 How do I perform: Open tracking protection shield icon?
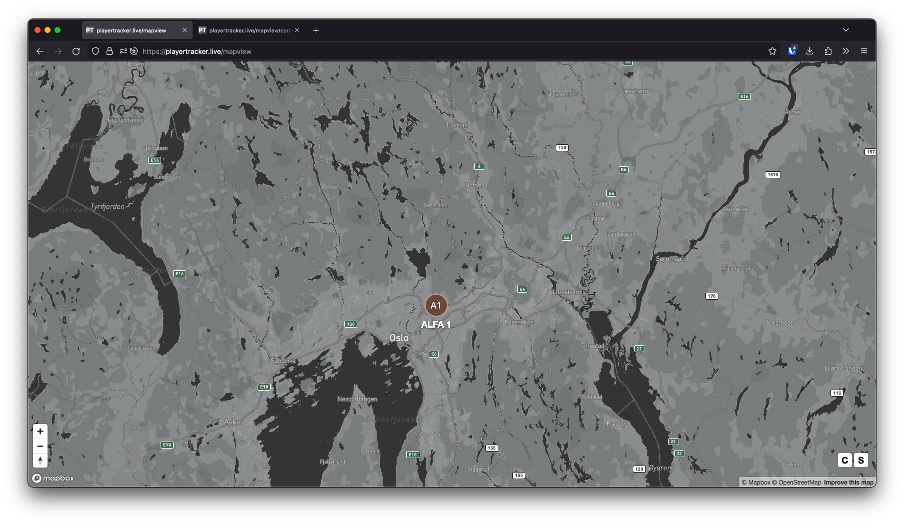pos(96,51)
